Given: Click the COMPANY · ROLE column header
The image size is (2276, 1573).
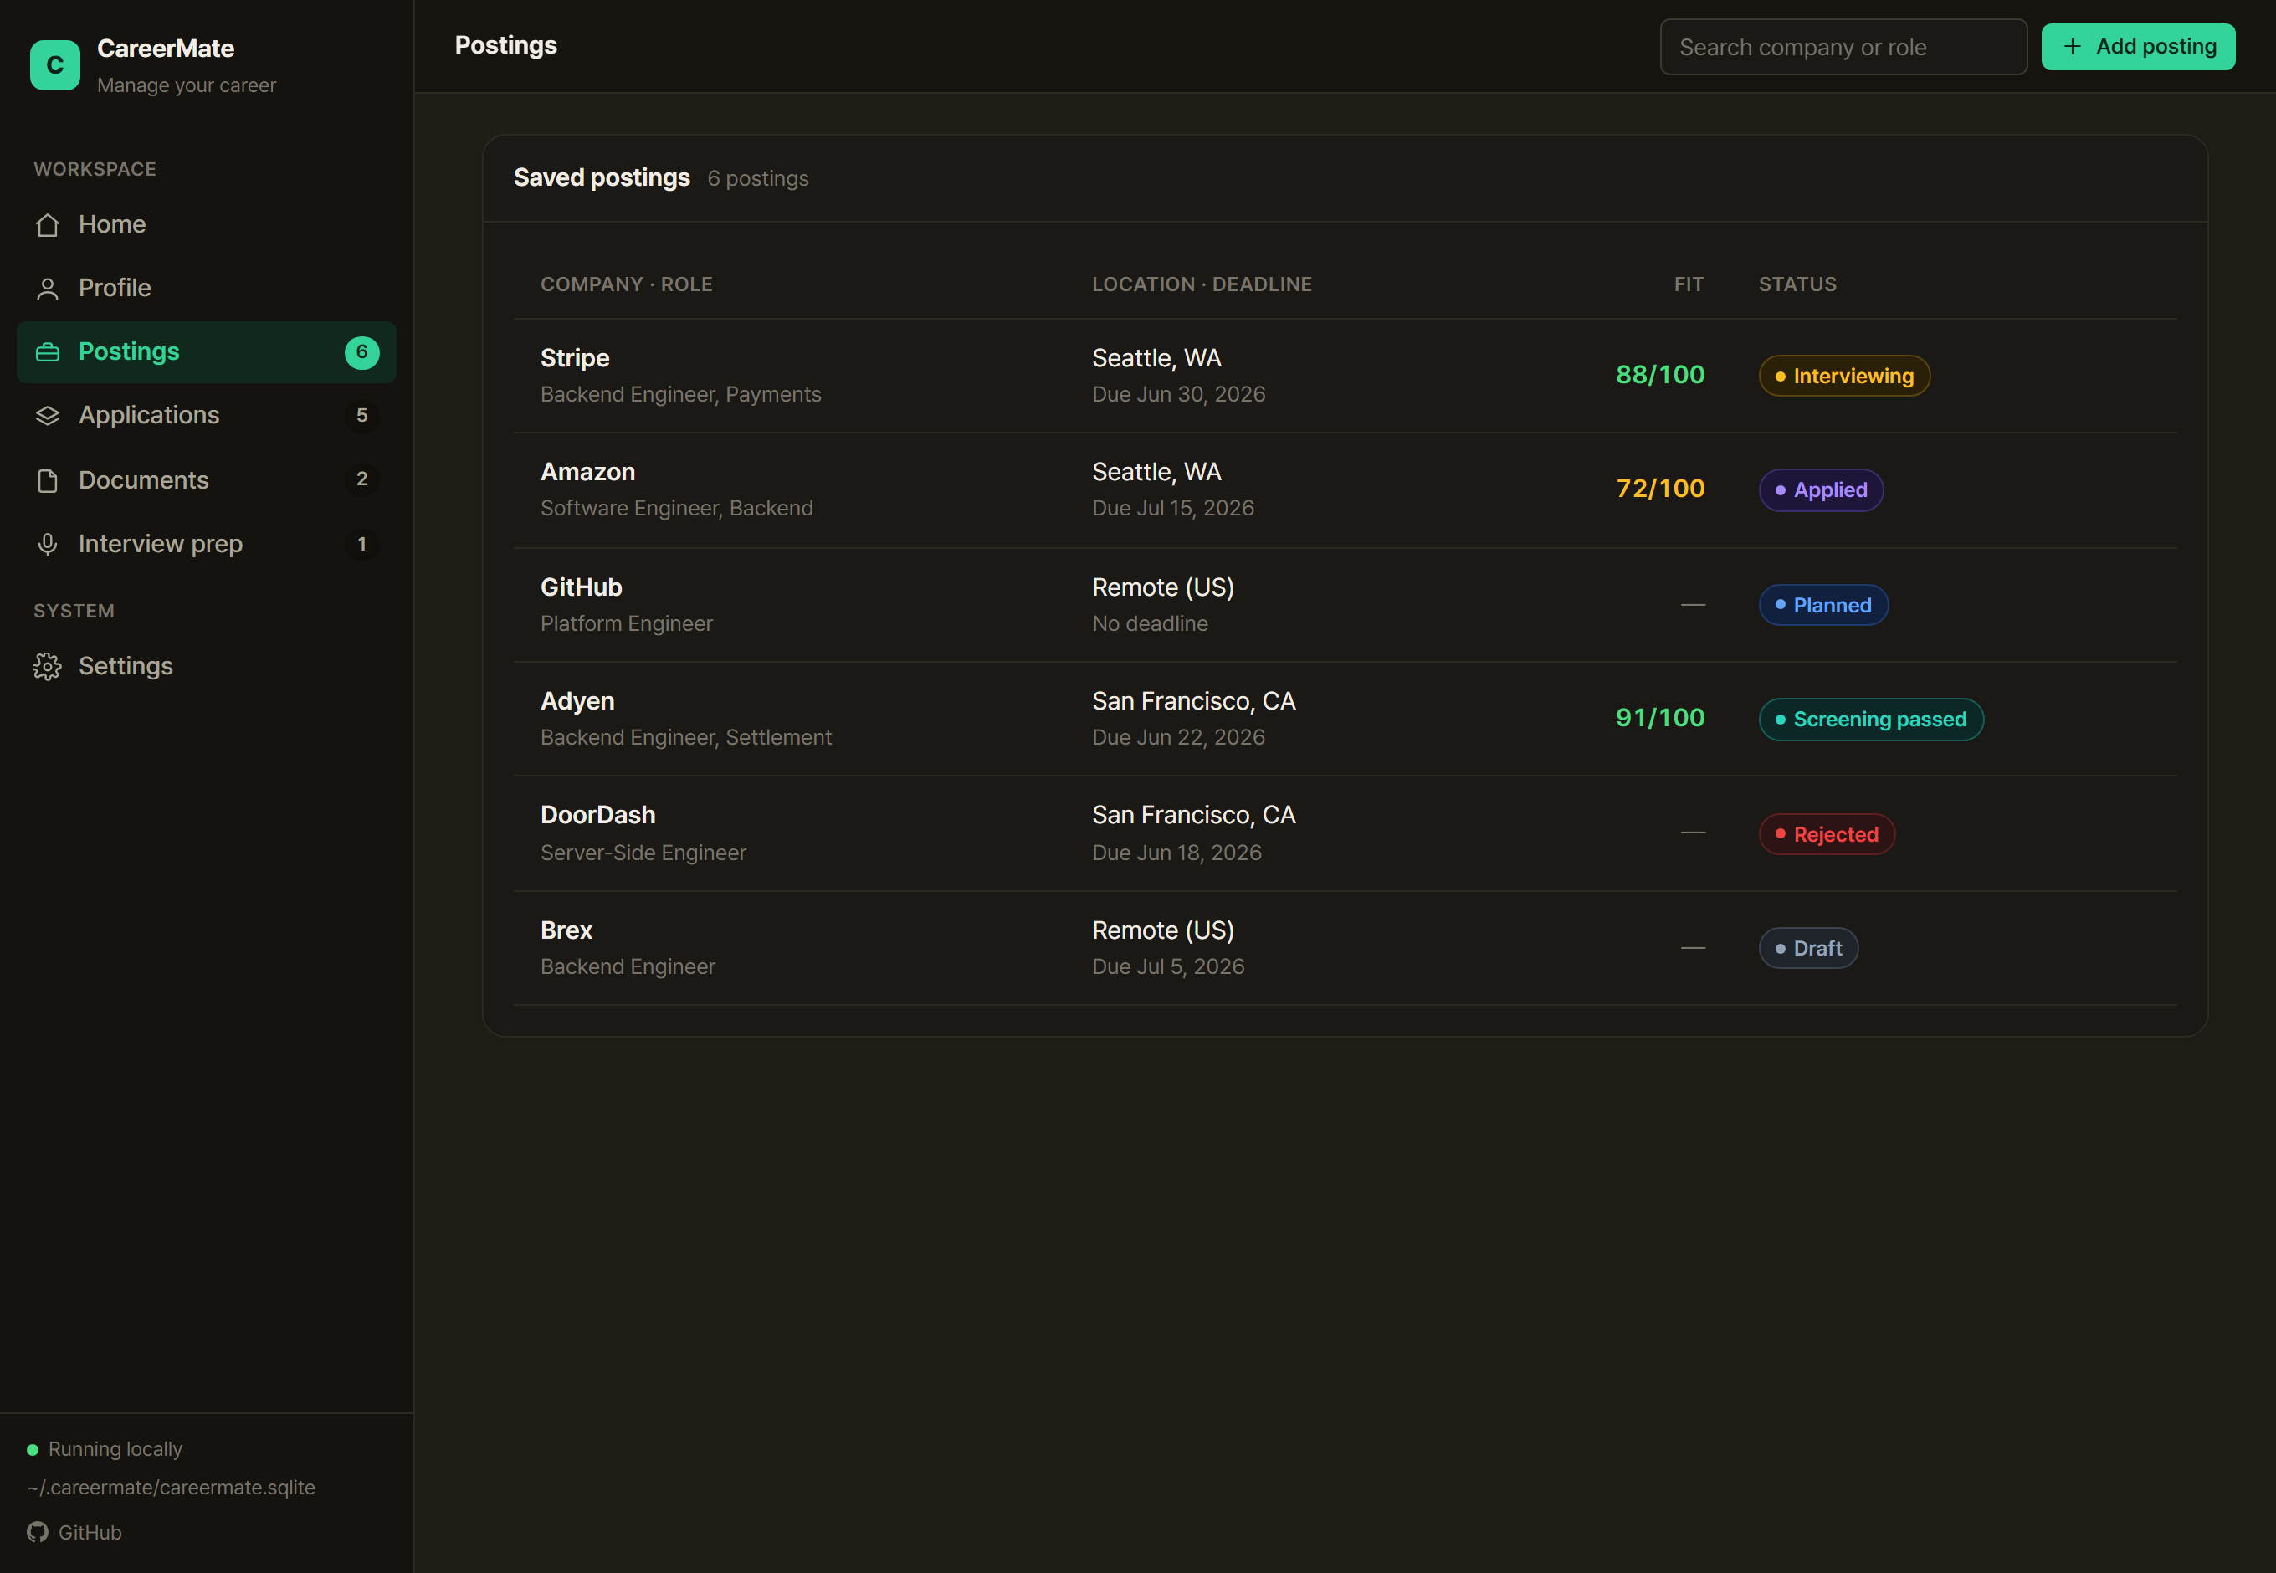Looking at the screenshot, I should coord(626,284).
